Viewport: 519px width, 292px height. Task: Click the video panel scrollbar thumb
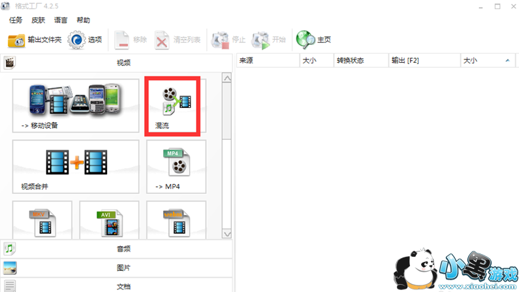[x=227, y=111]
